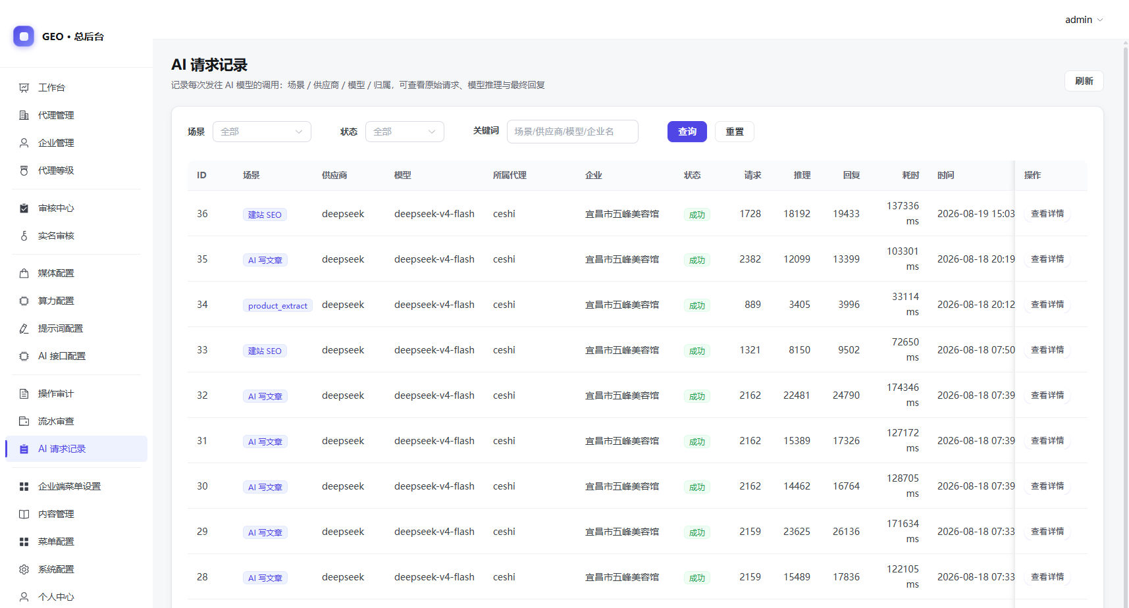Expand the admin user menu
This screenshot has height=608, width=1129.
click(x=1084, y=20)
